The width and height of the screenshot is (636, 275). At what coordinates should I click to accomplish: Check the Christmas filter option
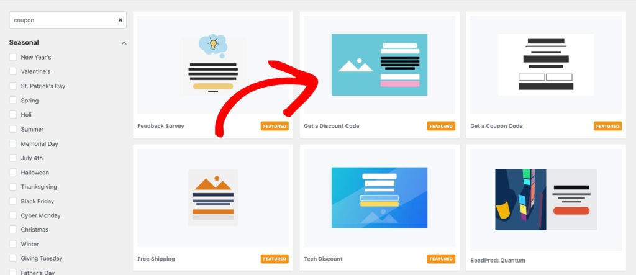coord(13,230)
